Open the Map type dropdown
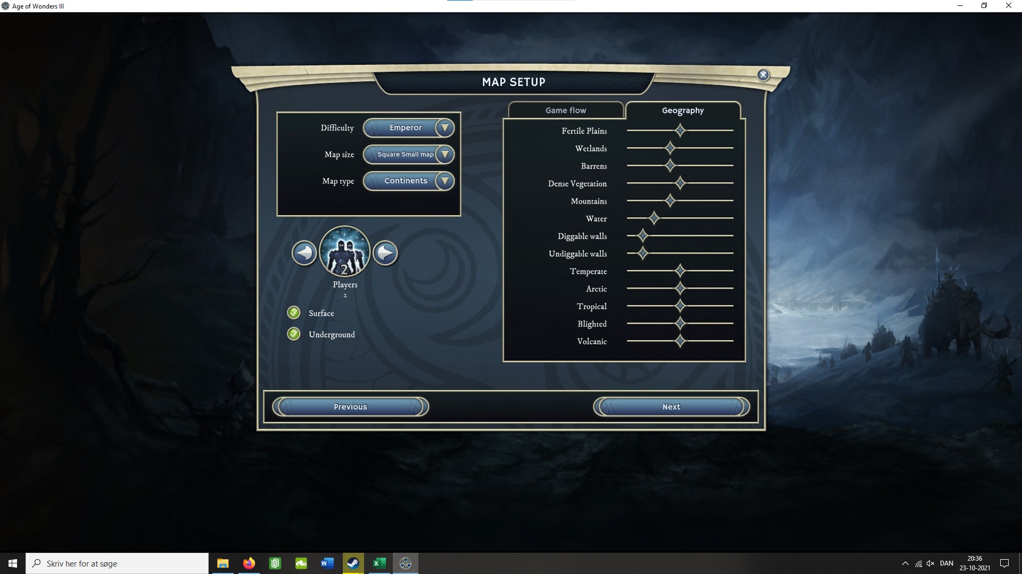 pos(409,181)
